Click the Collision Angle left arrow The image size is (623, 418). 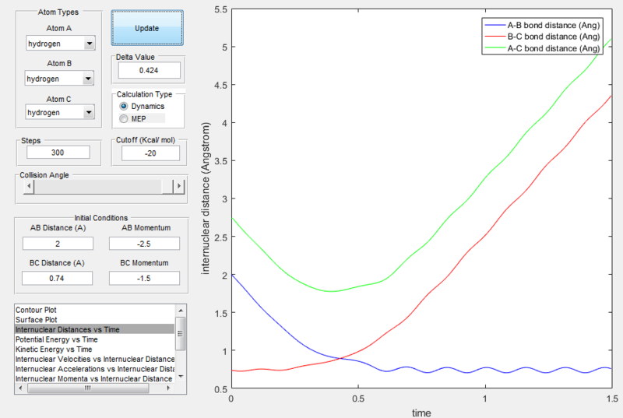click(29, 186)
